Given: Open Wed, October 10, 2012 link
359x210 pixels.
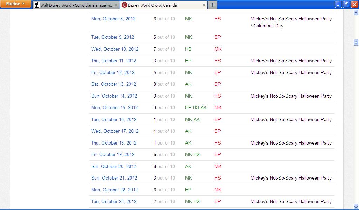Looking at the screenshot, I should 115,49.
